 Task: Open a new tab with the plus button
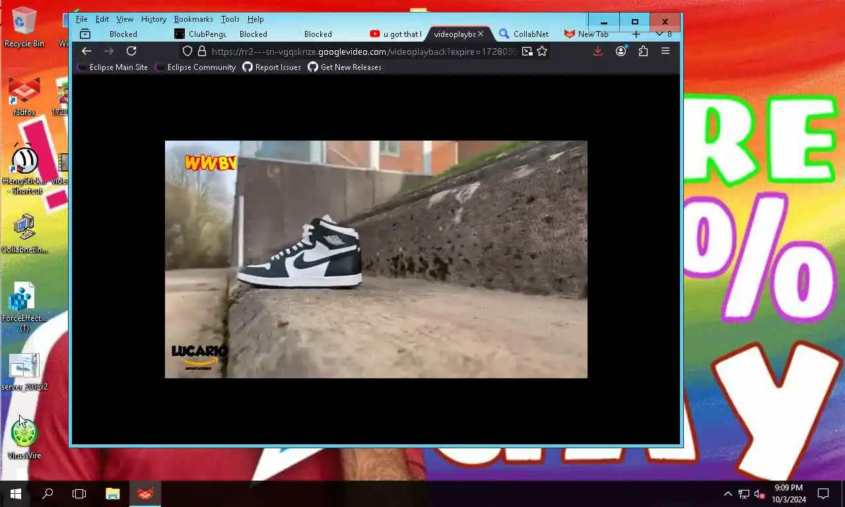click(636, 34)
